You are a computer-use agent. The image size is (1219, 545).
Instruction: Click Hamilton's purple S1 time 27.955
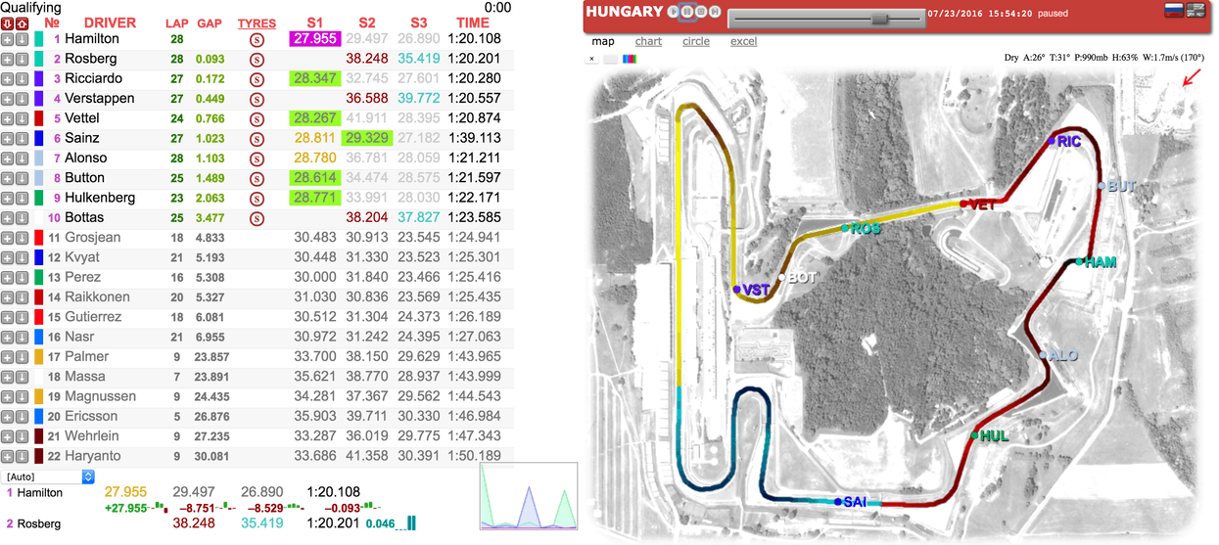pos(314,39)
